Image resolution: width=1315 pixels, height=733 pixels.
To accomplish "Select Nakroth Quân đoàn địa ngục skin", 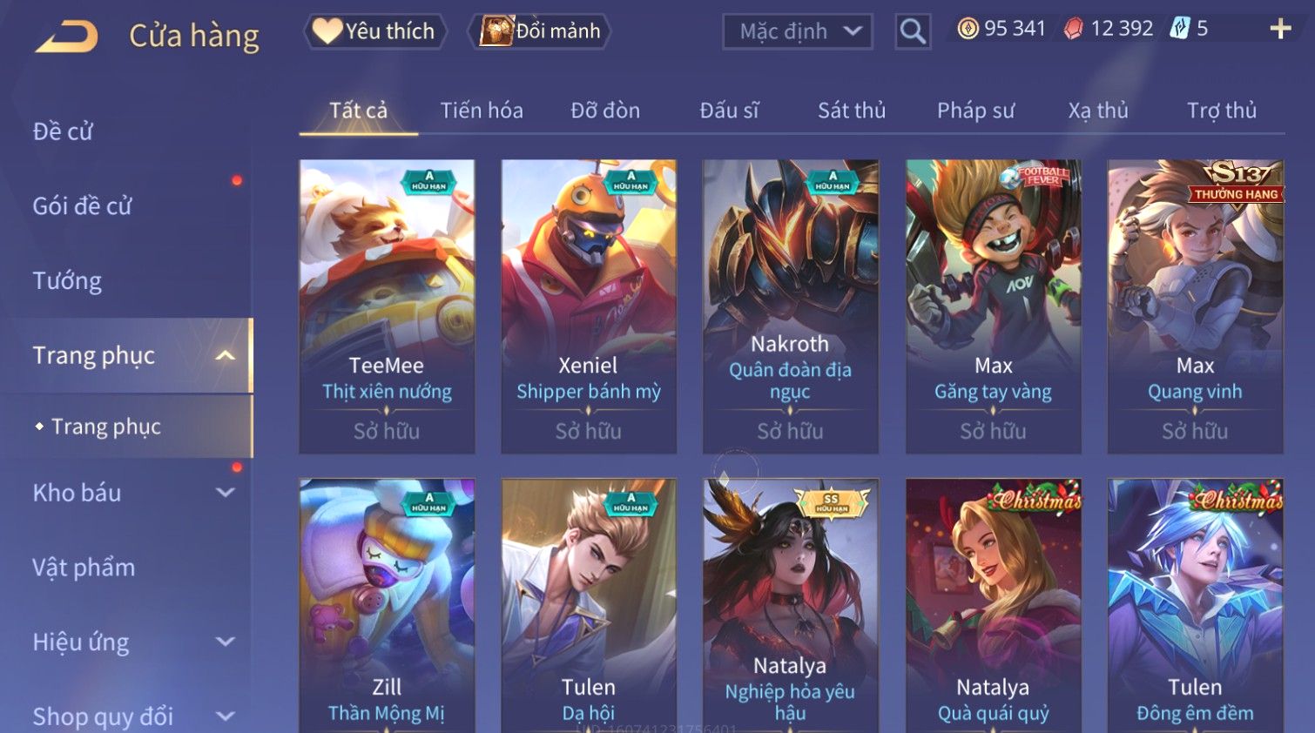I will tap(790, 306).
